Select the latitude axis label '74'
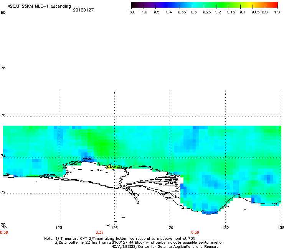Screen dimensions: 284x249 (x=3, y=156)
